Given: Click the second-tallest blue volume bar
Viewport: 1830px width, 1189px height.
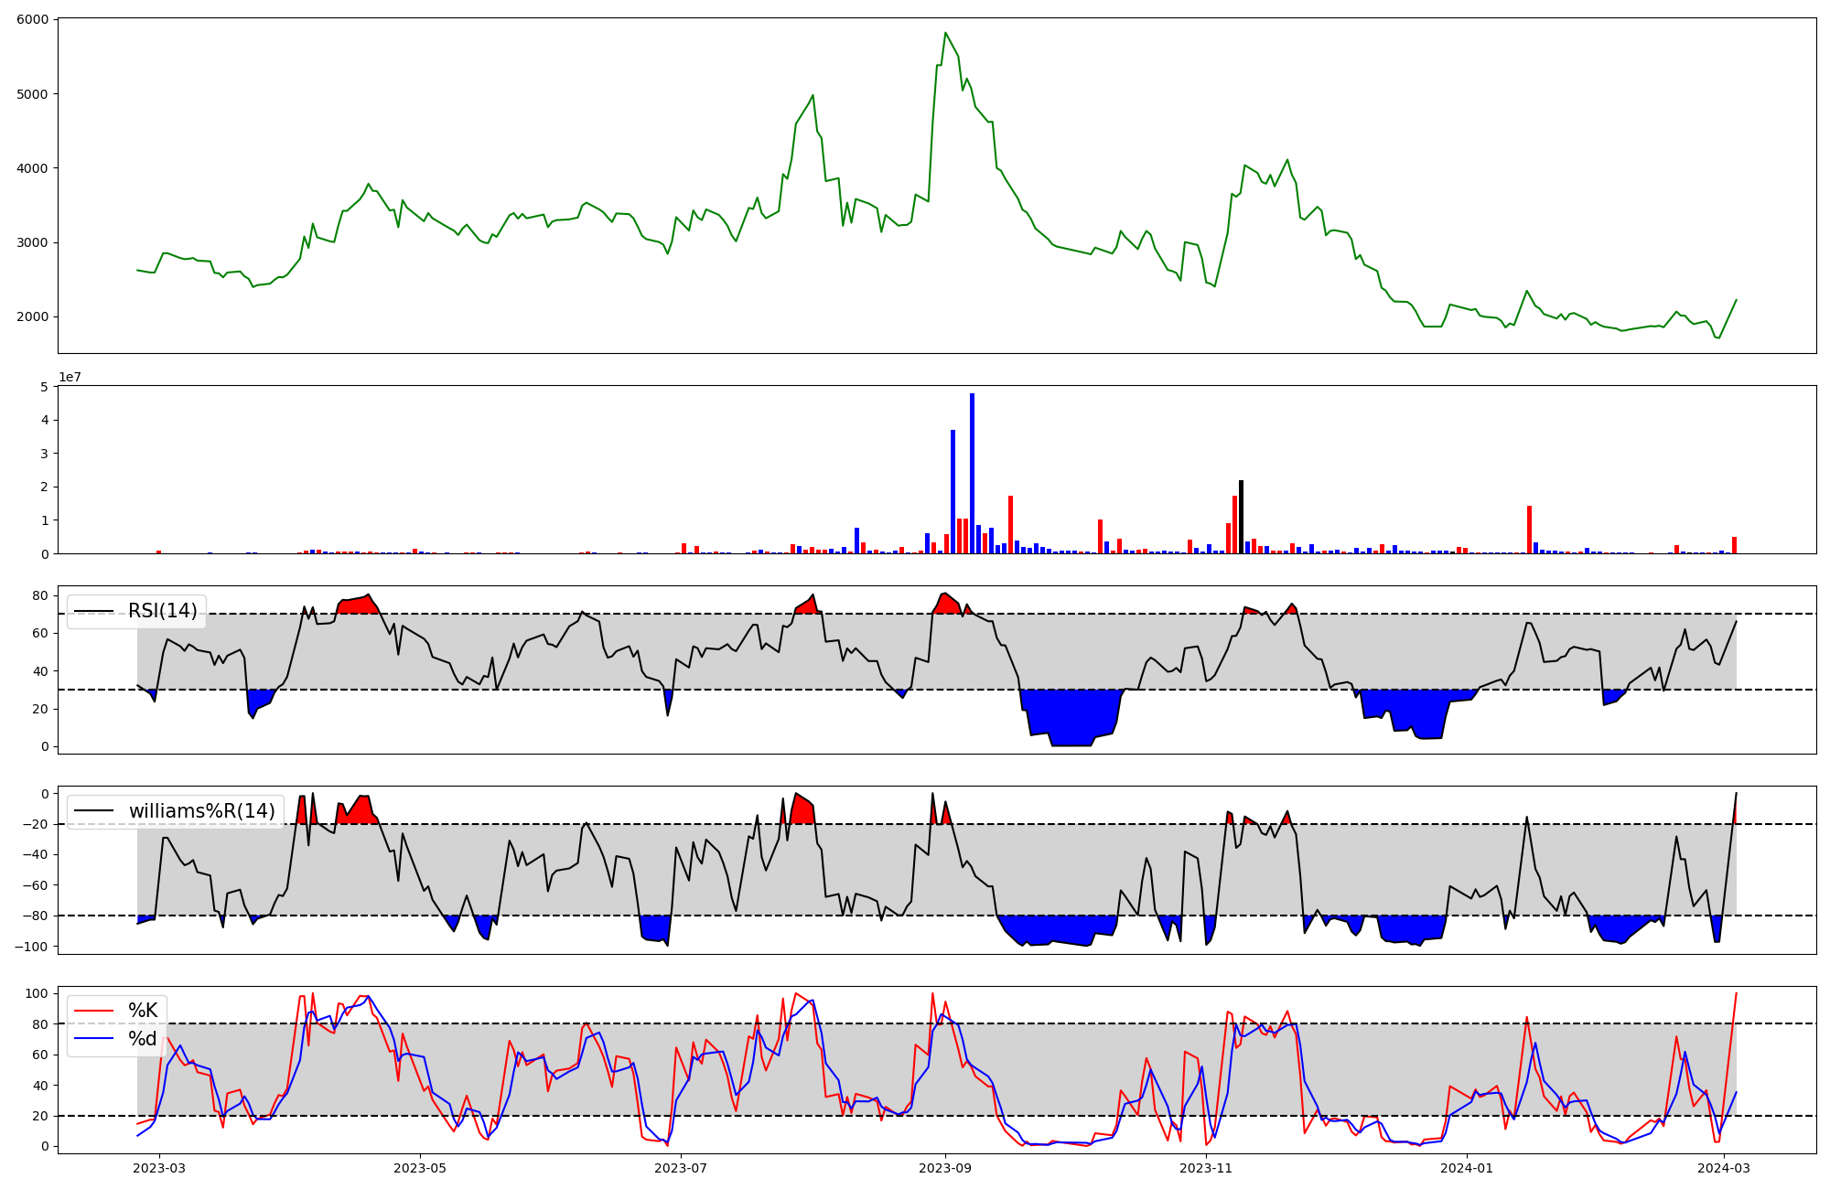Looking at the screenshot, I should point(953,494).
